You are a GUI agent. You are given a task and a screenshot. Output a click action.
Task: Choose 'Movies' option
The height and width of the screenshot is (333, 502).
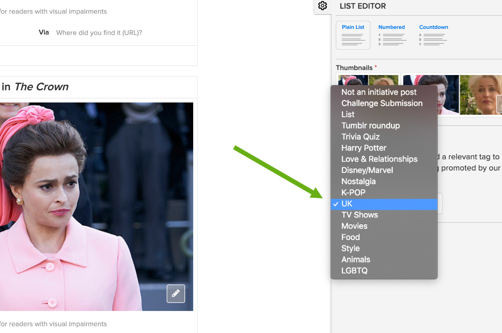384,226
